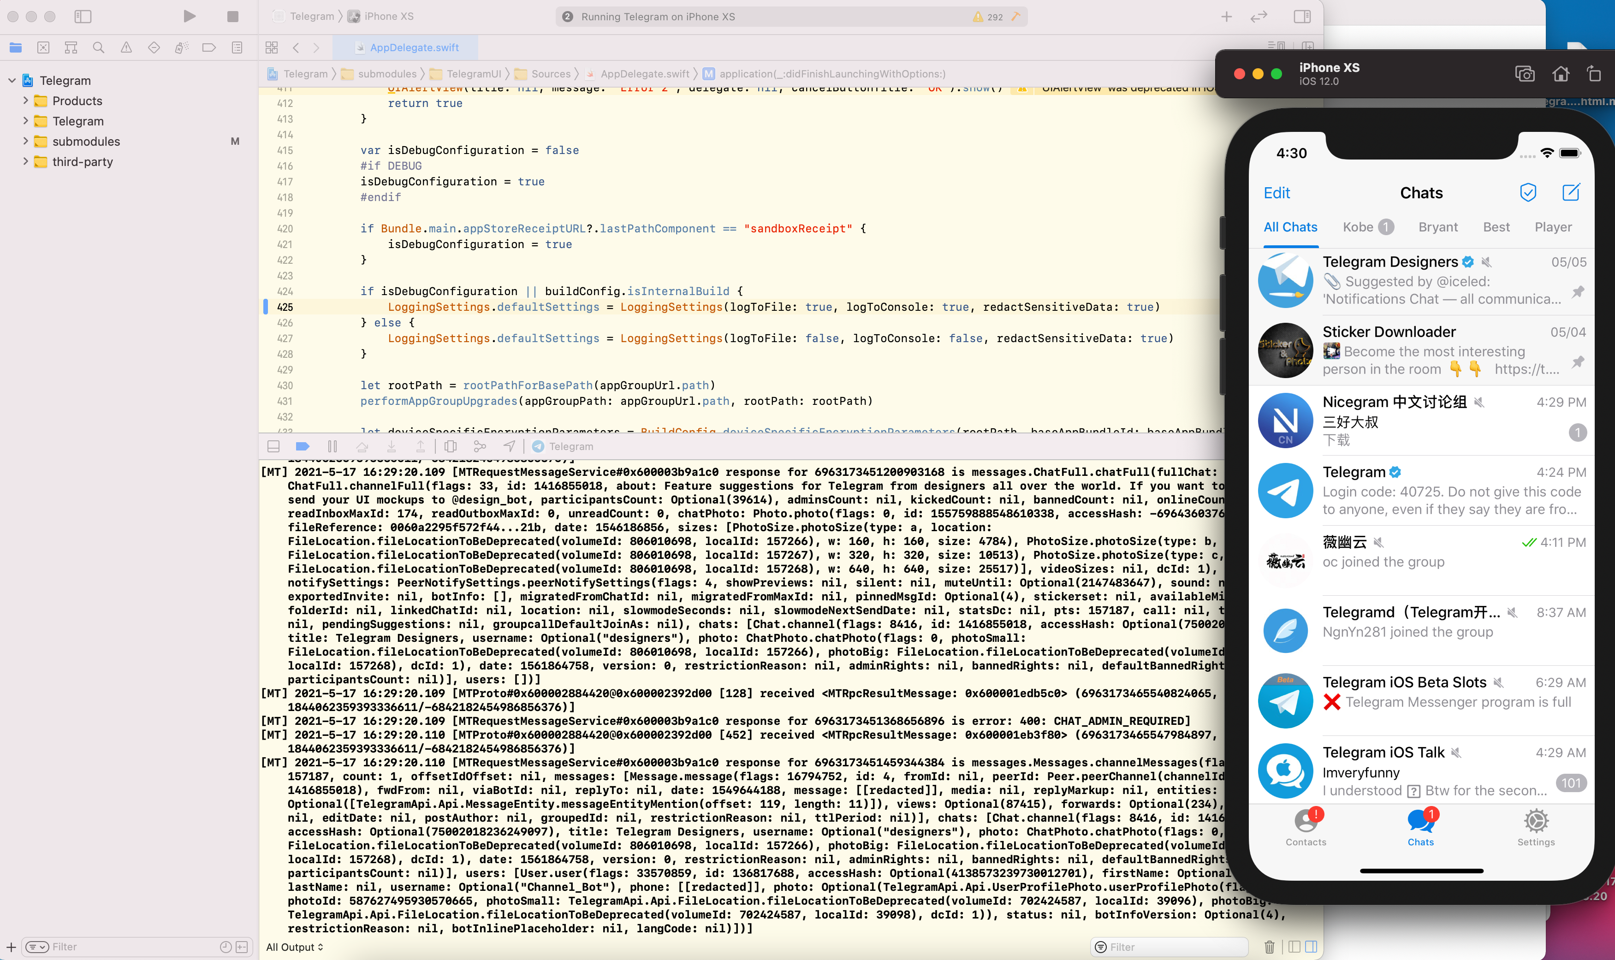This screenshot has height=960, width=1615.
Task: Open the Settings tab
Action: tap(1535, 828)
